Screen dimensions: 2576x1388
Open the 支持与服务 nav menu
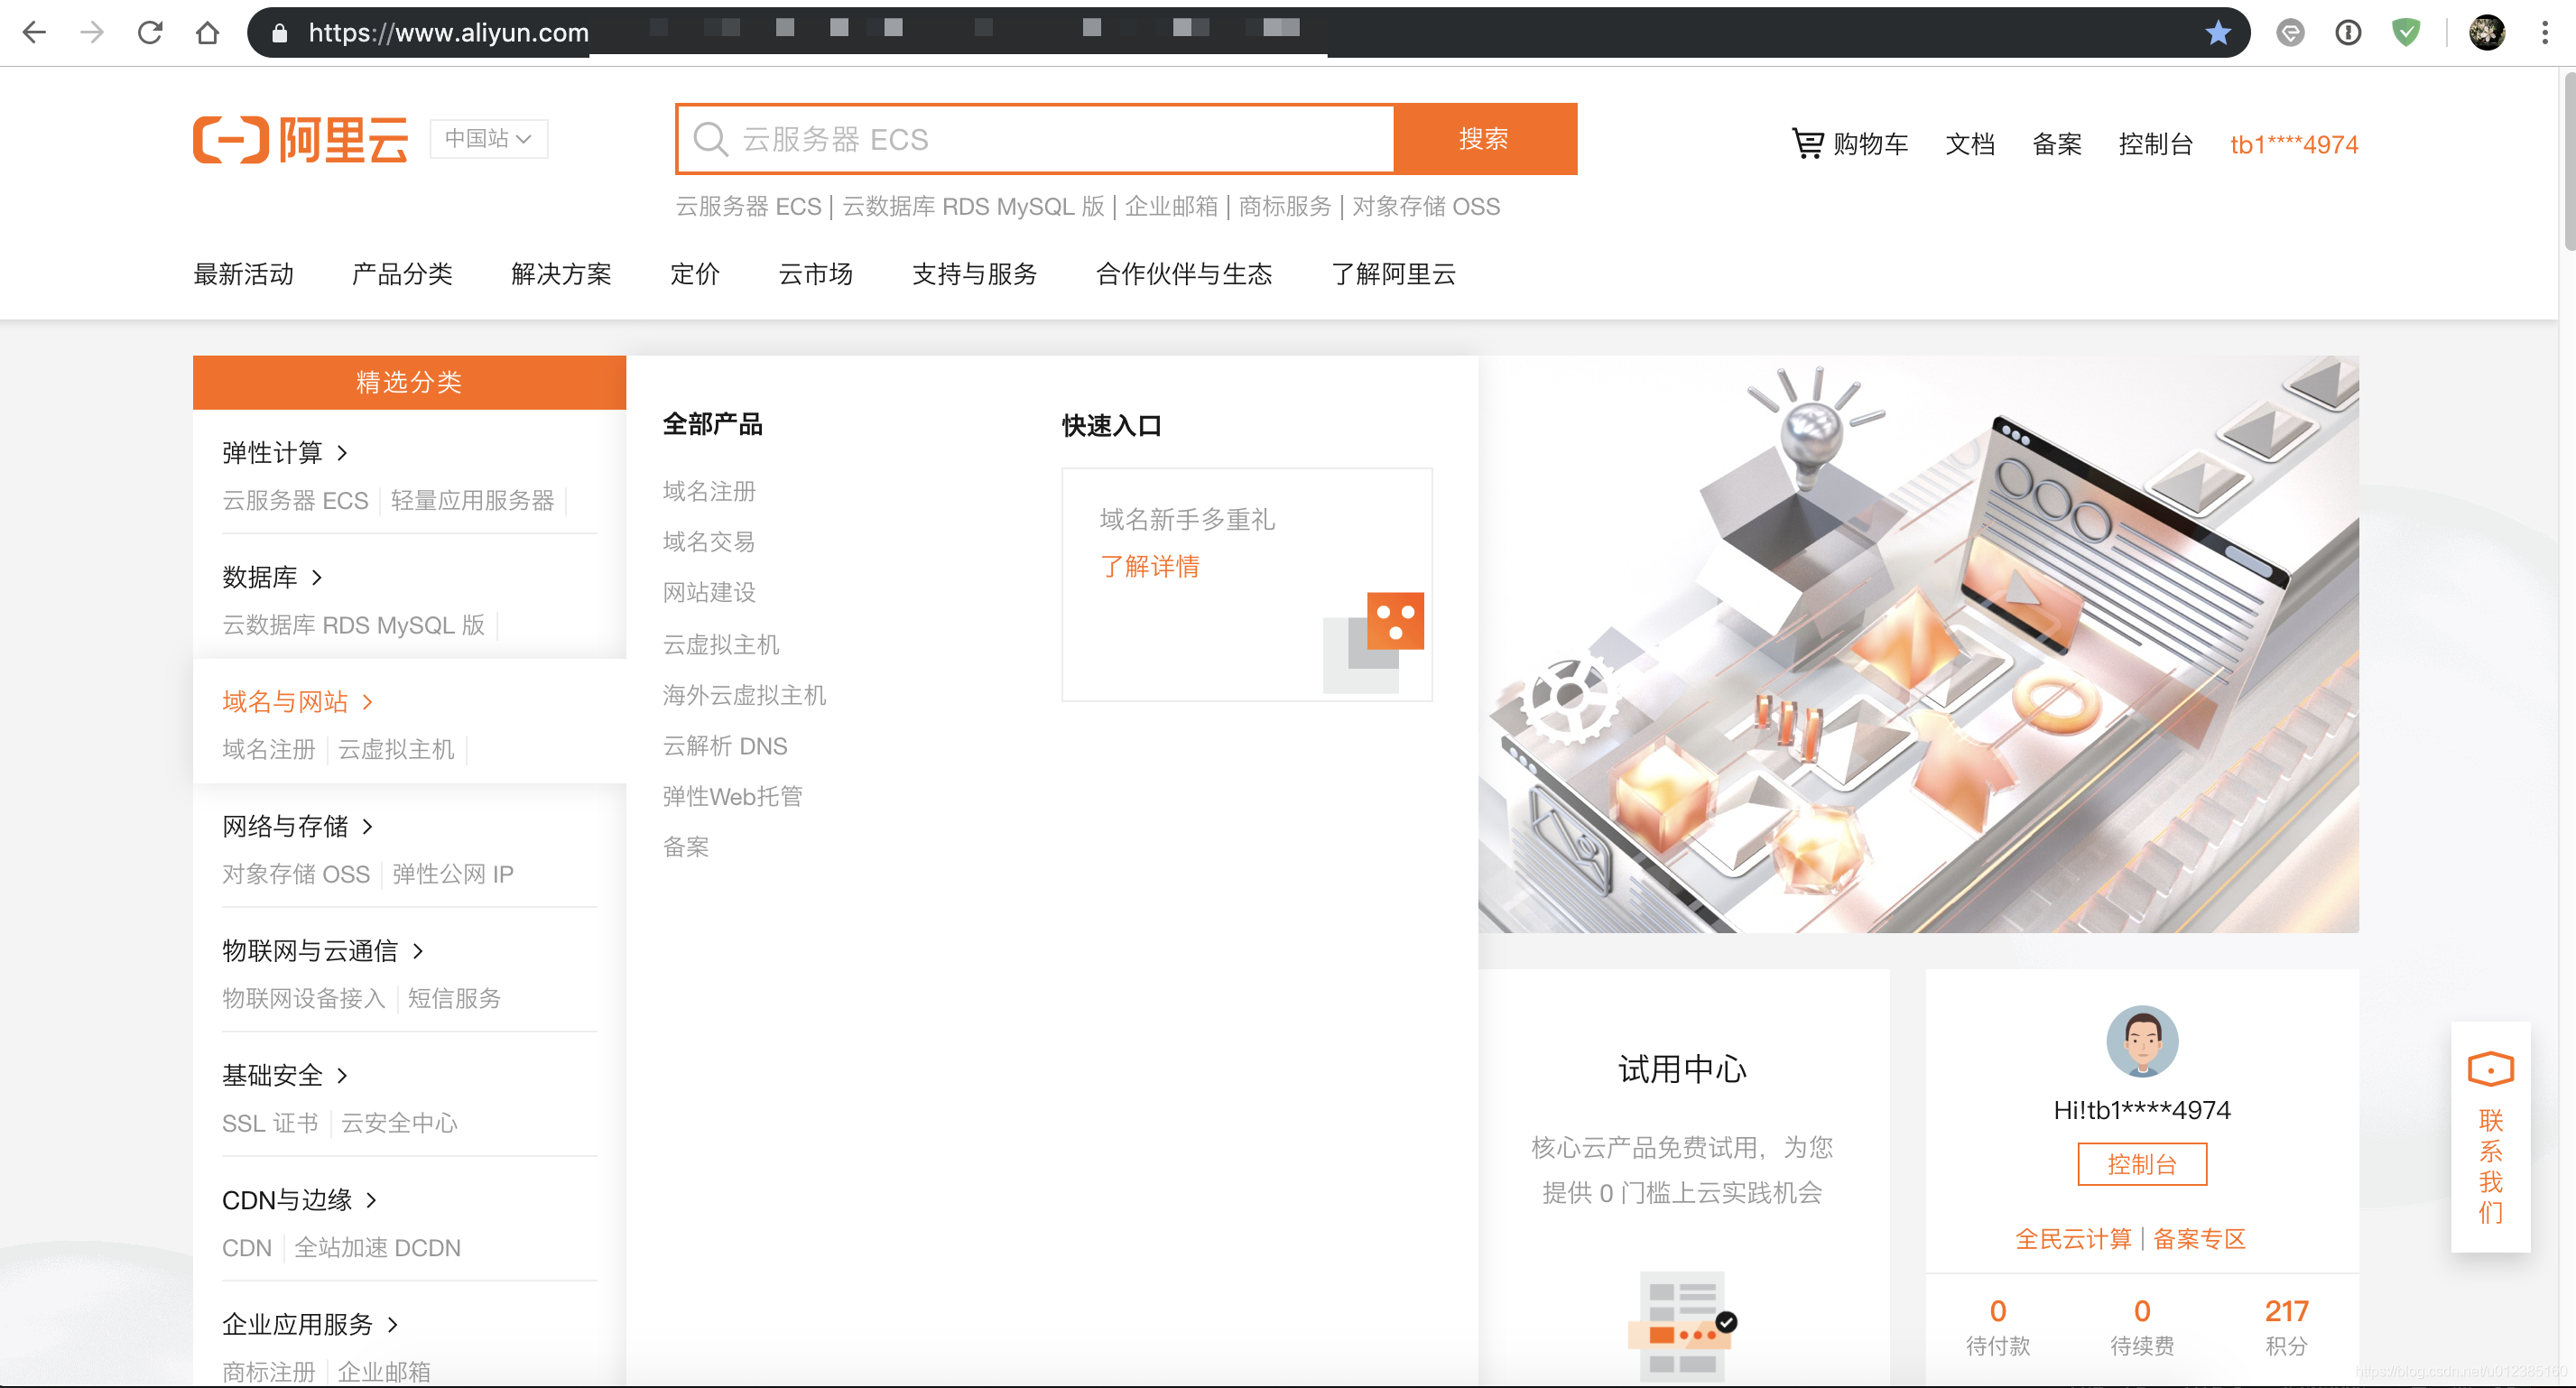[x=975, y=274]
